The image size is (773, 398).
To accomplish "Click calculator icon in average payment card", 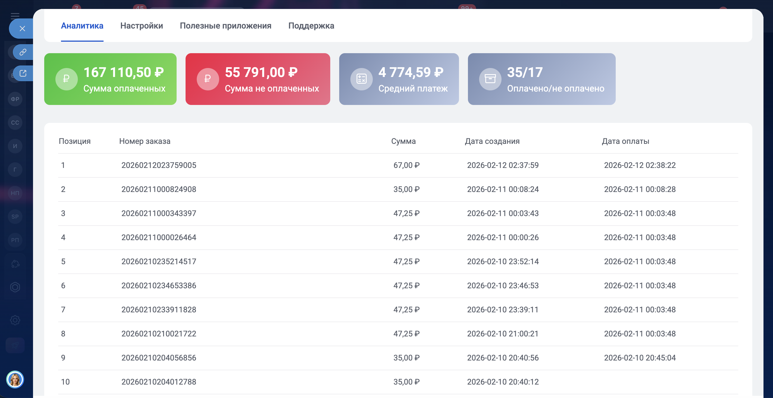I will pyautogui.click(x=361, y=79).
